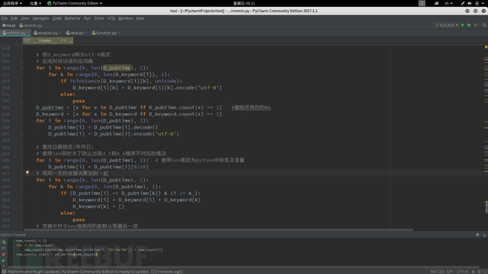This screenshot has height=274, width=488.
Task: Open the system volume control
Action: (470, 3)
